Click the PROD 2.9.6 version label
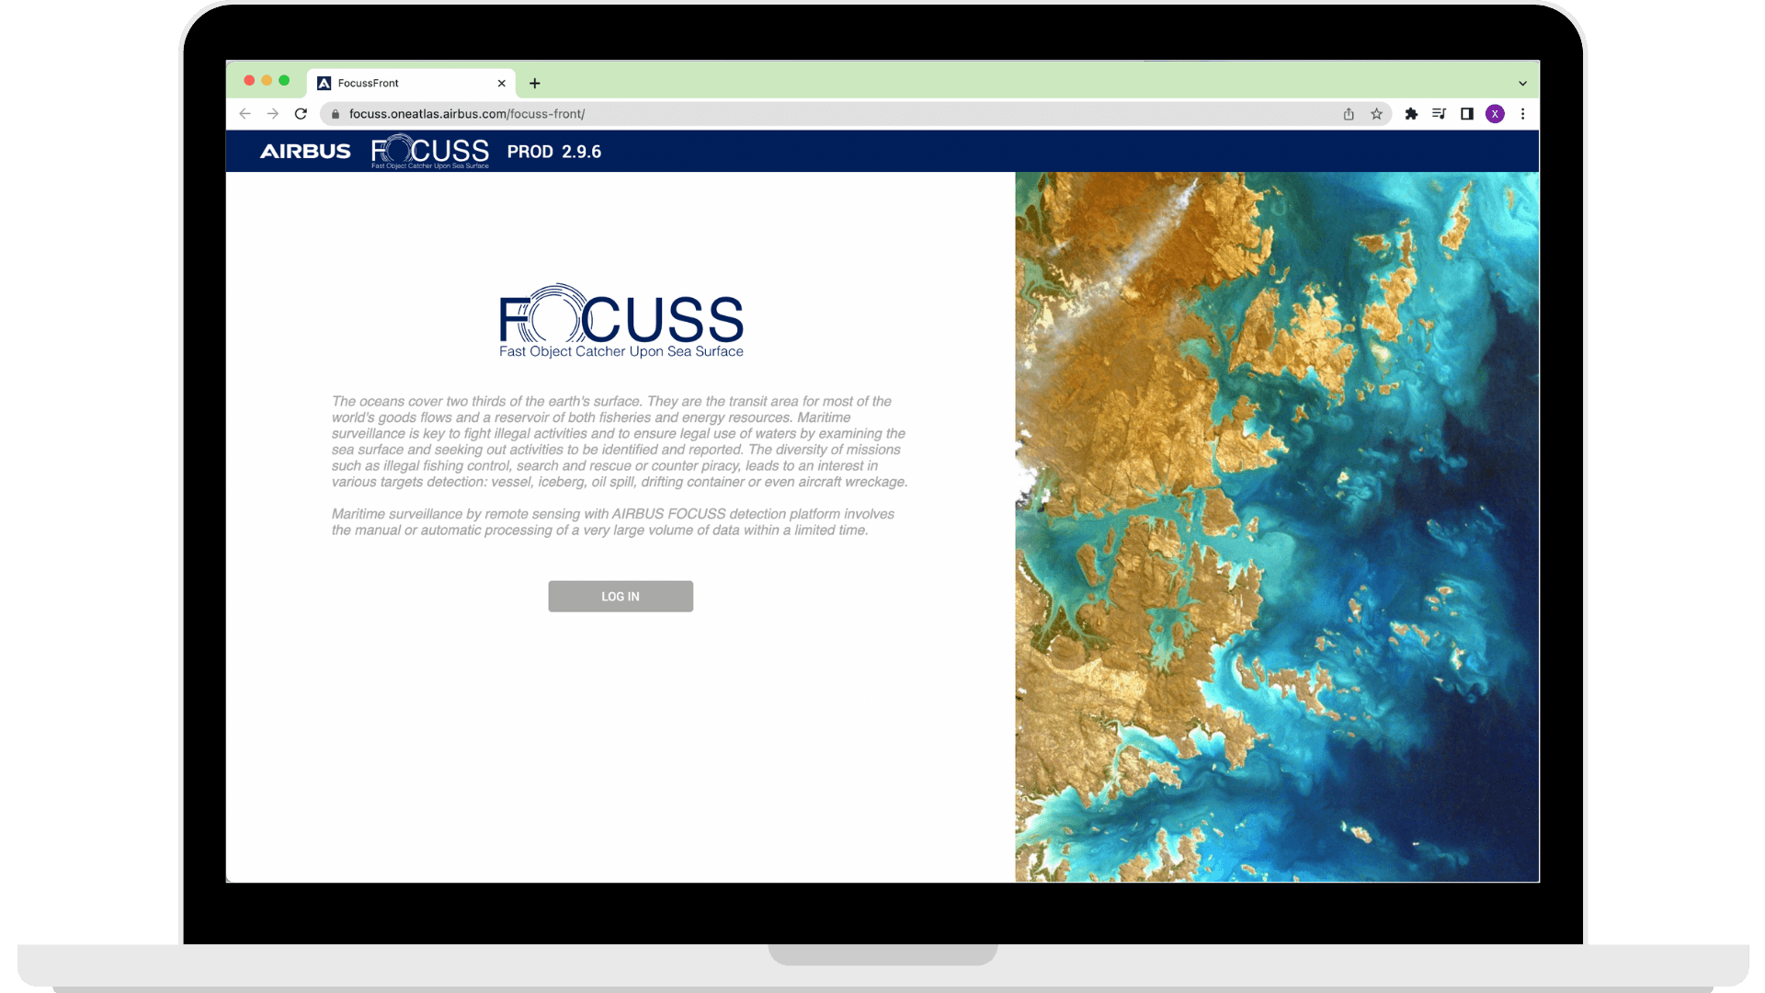The image size is (1765, 993). coord(556,151)
